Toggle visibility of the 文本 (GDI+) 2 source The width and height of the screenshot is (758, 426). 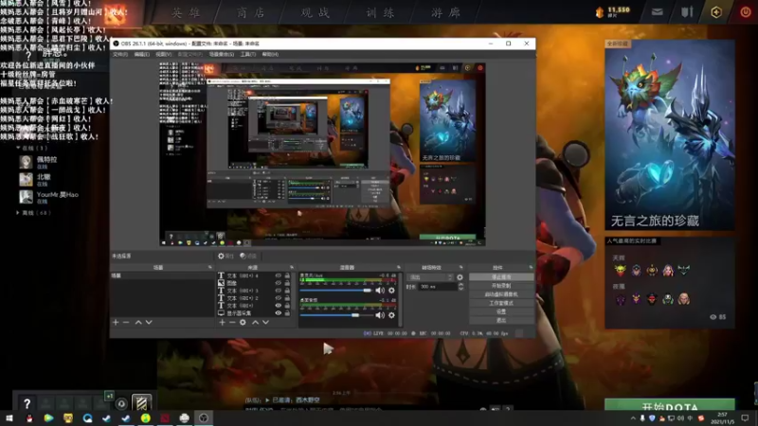tap(278, 298)
